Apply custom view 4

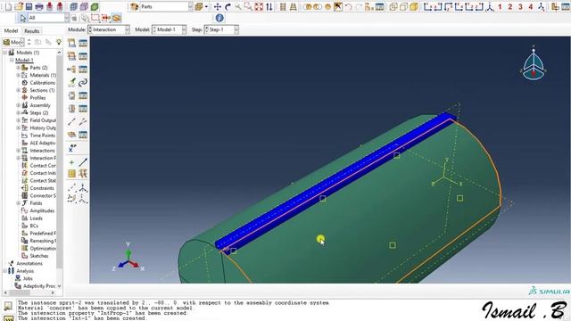pyautogui.click(x=531, y=6)
